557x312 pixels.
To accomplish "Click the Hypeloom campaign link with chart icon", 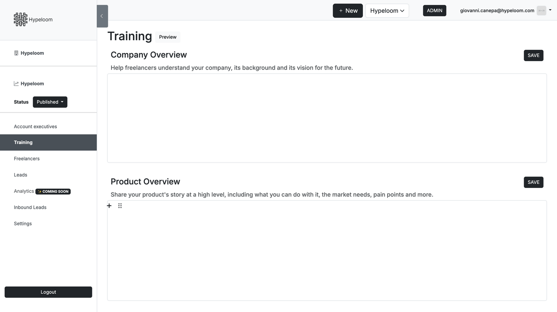I will click(x=29, y=83).
